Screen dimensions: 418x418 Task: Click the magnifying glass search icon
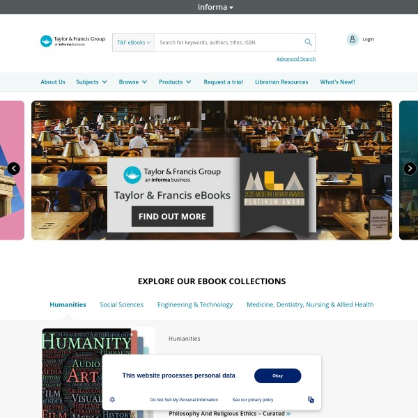click(x=308, y=42)
